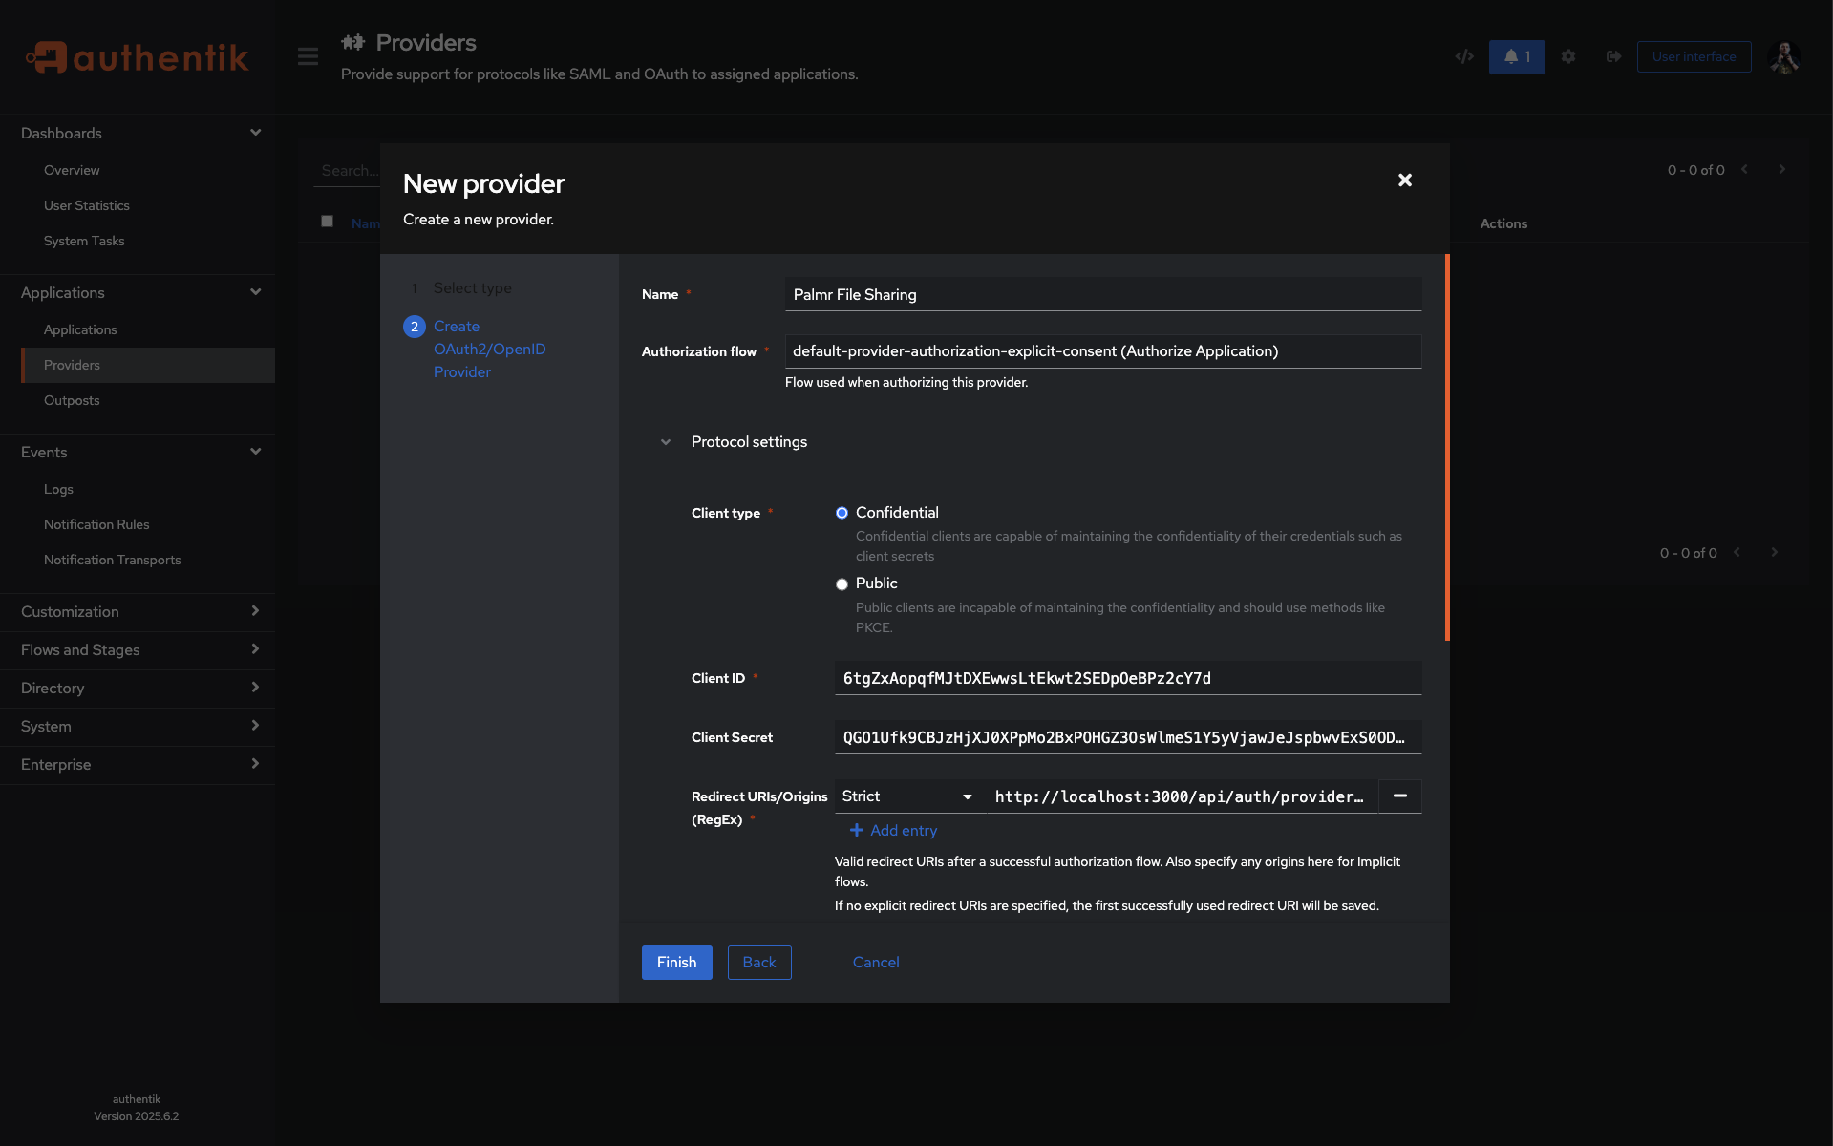Focus the Client Secret field
Screen dimensions: 1833x1146
pos(1128,737)
